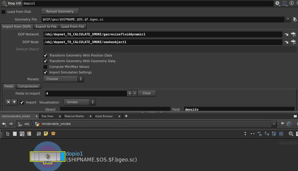Open the color palette grid icon
The width and height of the screenshot is (298, 171).
point(29,134)
